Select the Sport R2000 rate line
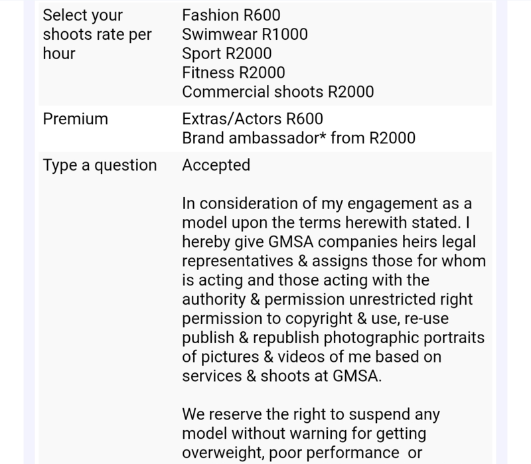The height and width of the screenshot is (464, 531). click(227, 54)
